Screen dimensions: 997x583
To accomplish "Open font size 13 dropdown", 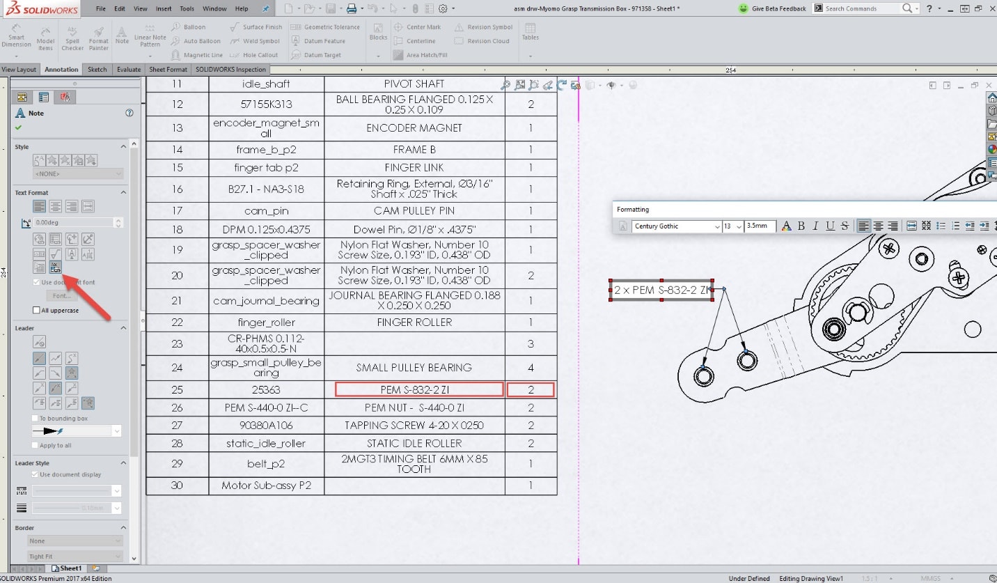I will coord(733,226).
